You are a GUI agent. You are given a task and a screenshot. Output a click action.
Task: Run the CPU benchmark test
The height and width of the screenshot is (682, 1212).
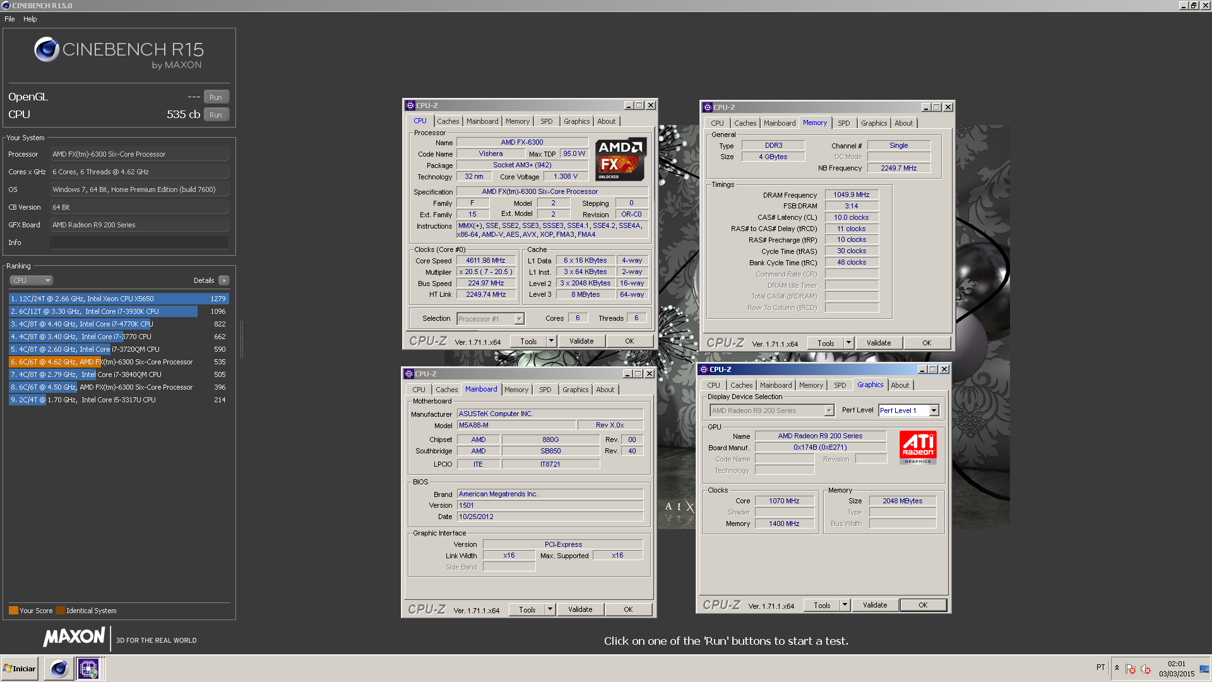(x=216, y=115)
